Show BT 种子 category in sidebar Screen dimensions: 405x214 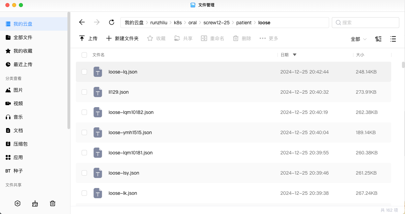click(x=33, y=171)
